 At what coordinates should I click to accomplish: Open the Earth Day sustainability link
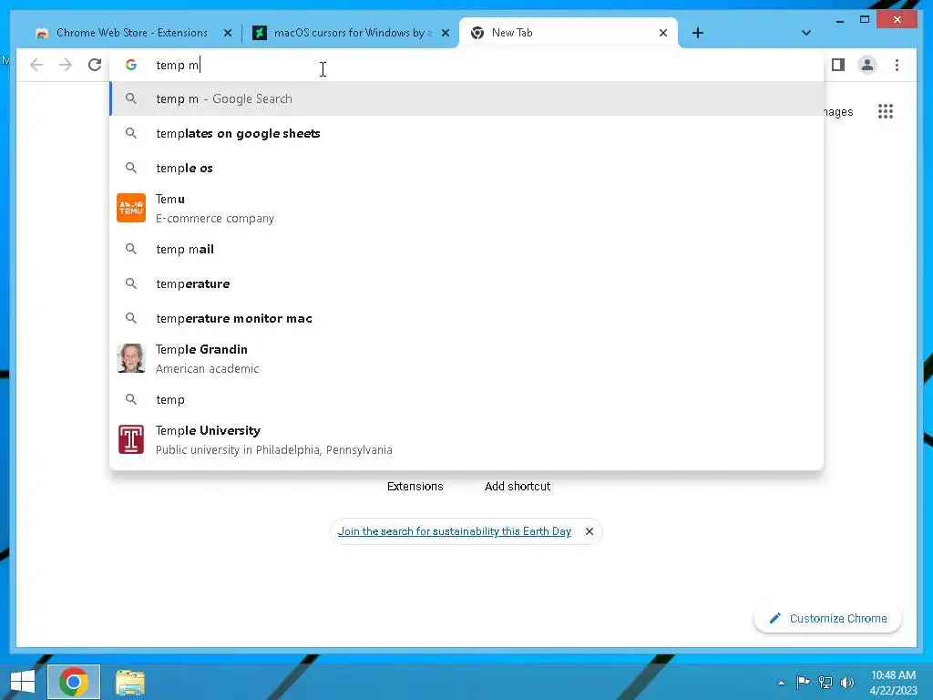click(x=455, y=531)
